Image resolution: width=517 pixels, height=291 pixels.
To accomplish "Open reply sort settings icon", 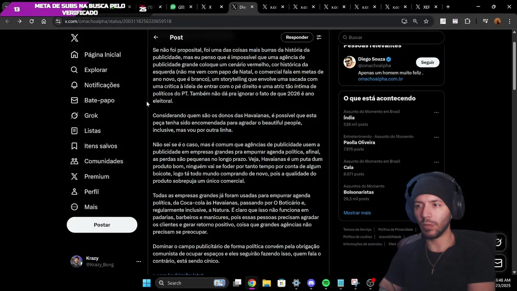I will pos(319,37).
